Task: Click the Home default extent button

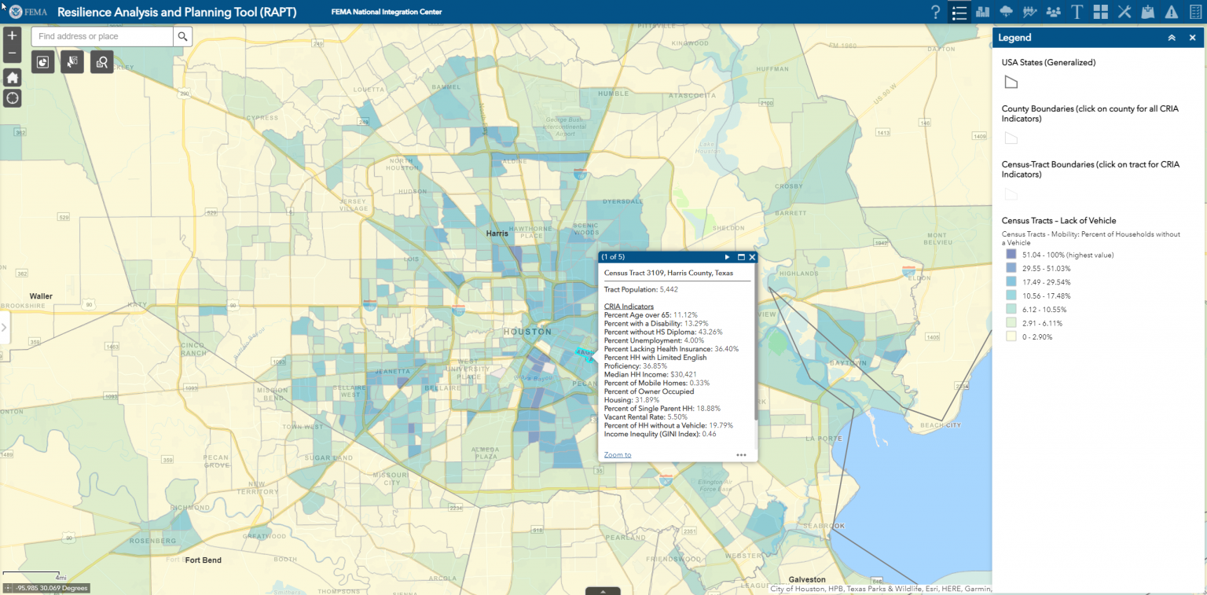Action: (12, 77)
